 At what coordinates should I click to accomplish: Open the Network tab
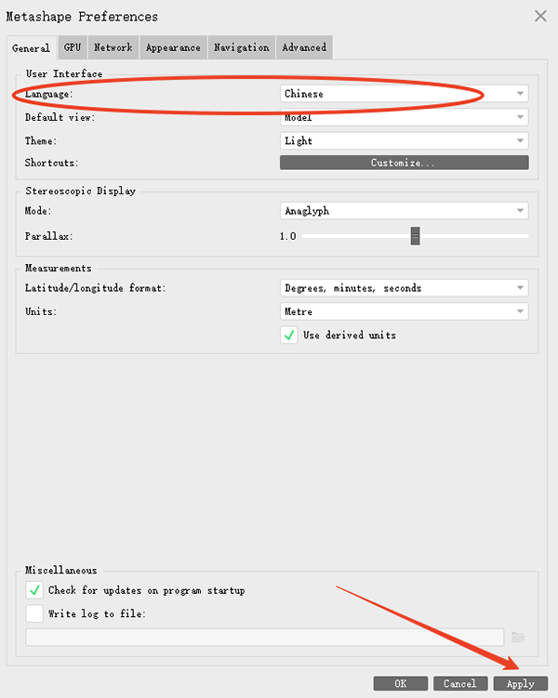113,47
